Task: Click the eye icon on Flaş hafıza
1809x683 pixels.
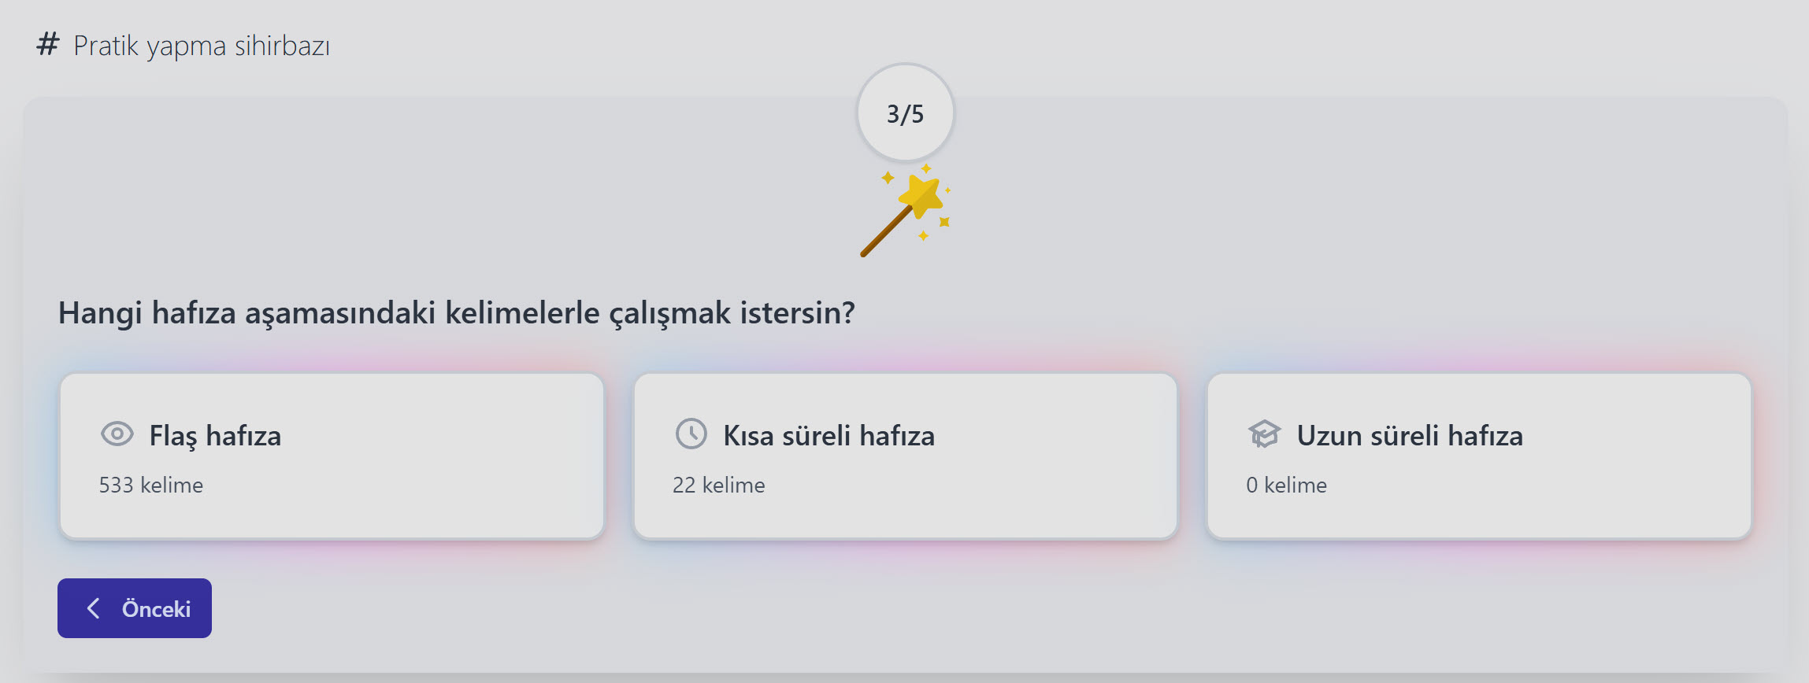Action: (x=117, y=434)
